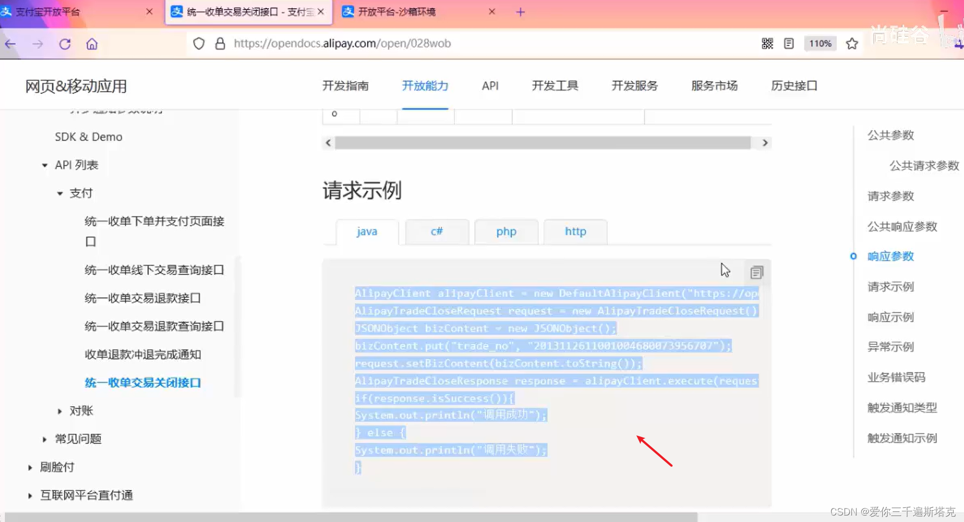The width and height of the screenshot is (964, 522).
Task: Click the 110% zoom level indicator
Action: (820, 43)
